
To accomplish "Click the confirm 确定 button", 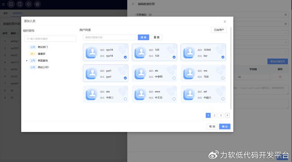I will pos(225,127).
